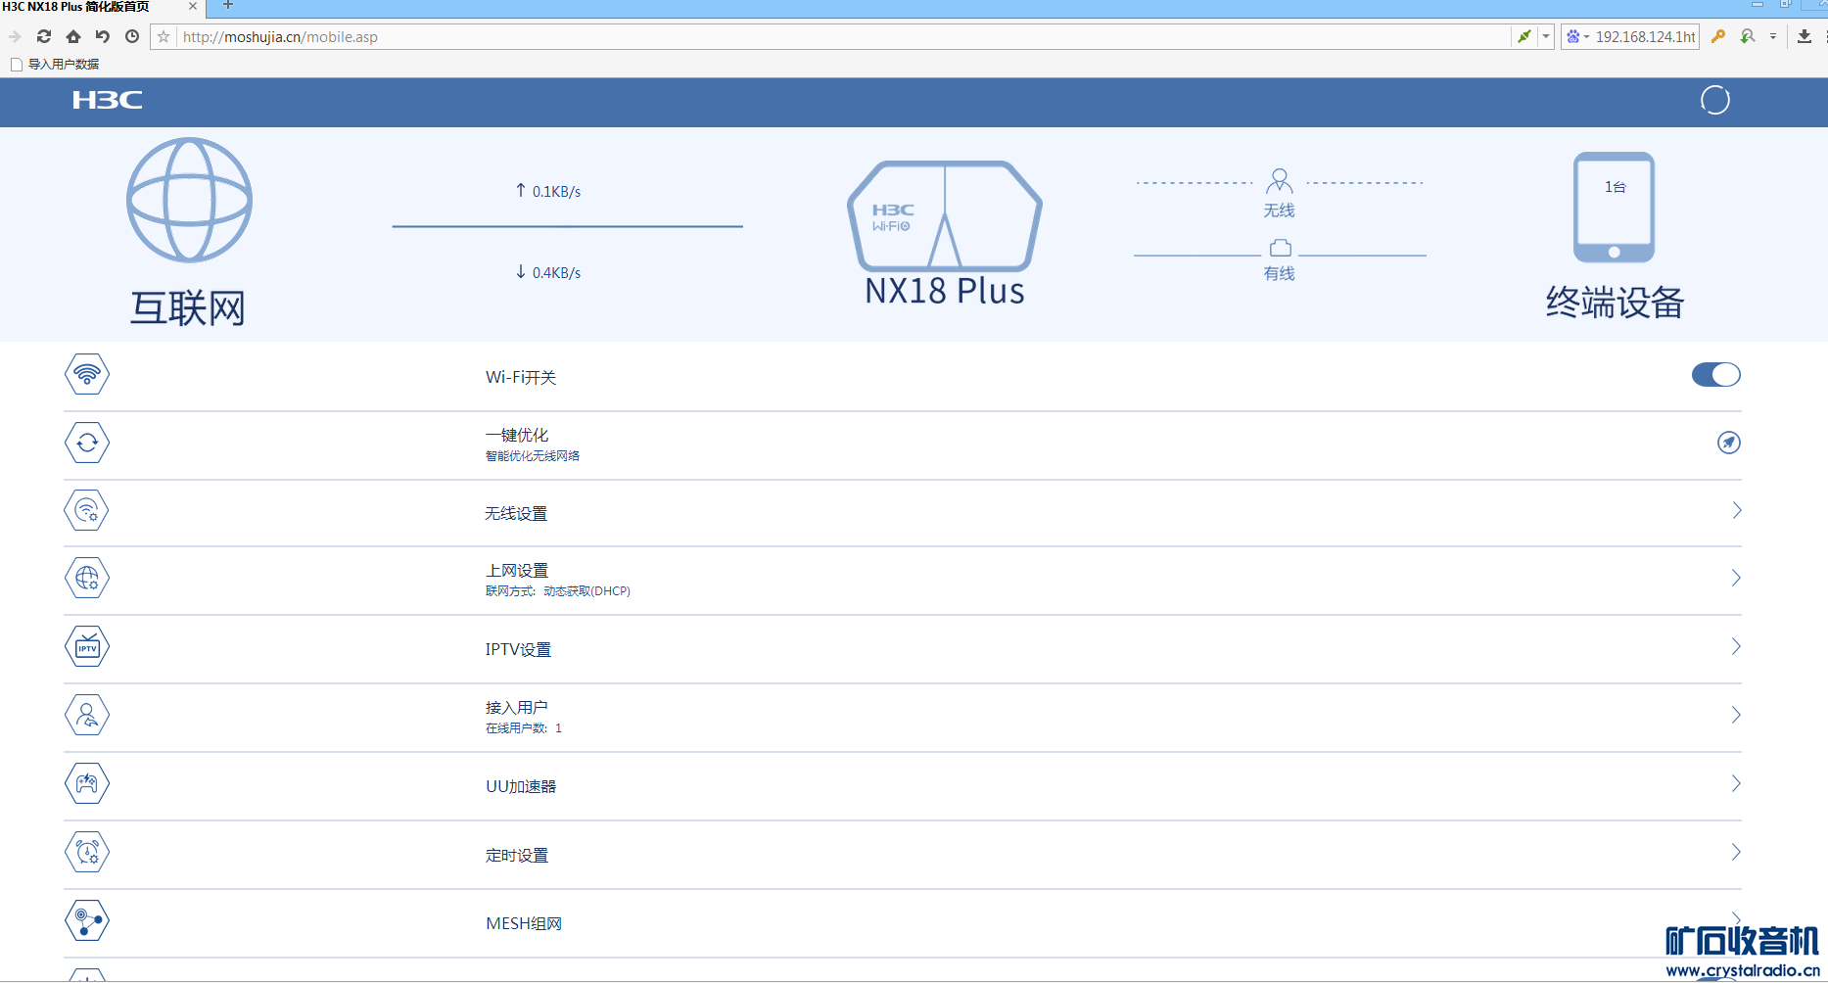Image resolution: width=1828 pixels, height=983 pixels.
Task: Expand 无线设置 with its chevron
Action: click(x=1736, y=510)
